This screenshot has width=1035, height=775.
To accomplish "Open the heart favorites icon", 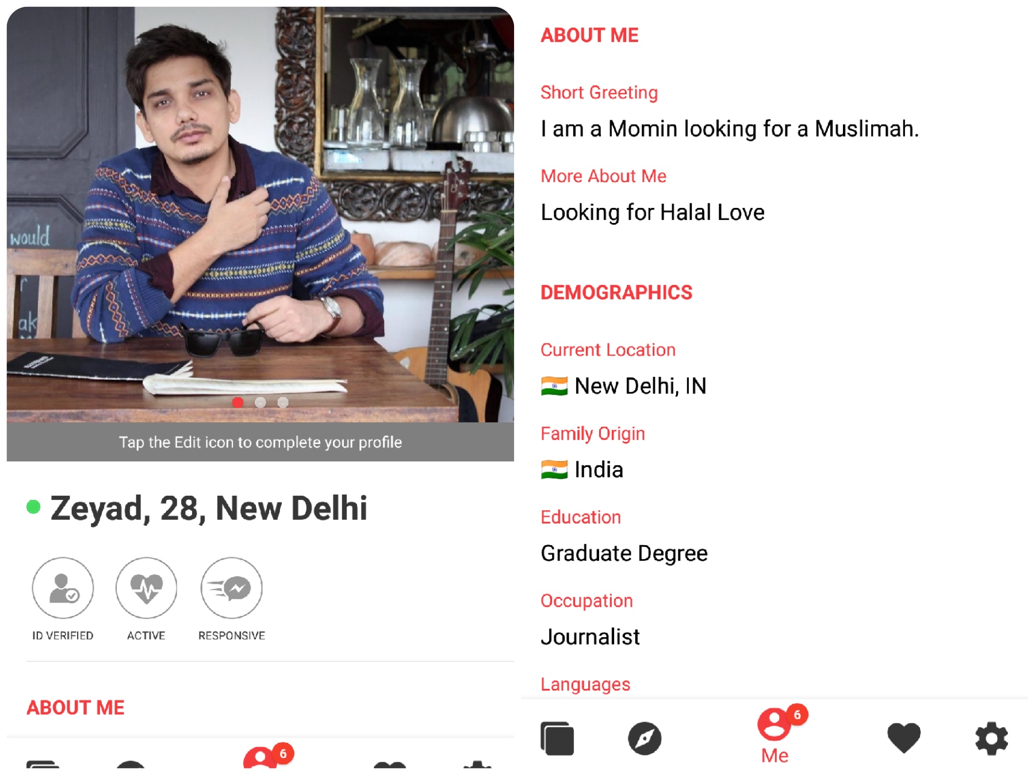I will (904, 738).
